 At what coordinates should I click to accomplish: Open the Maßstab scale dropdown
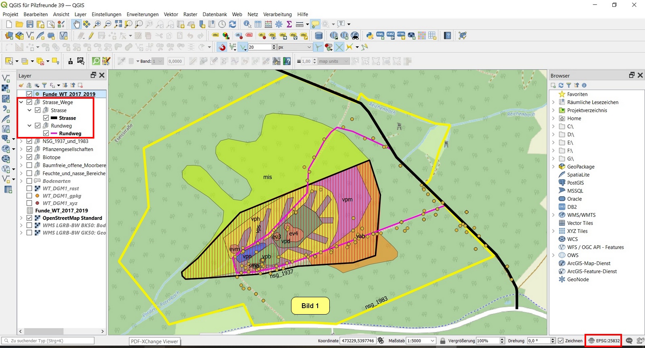pos(433,341)
